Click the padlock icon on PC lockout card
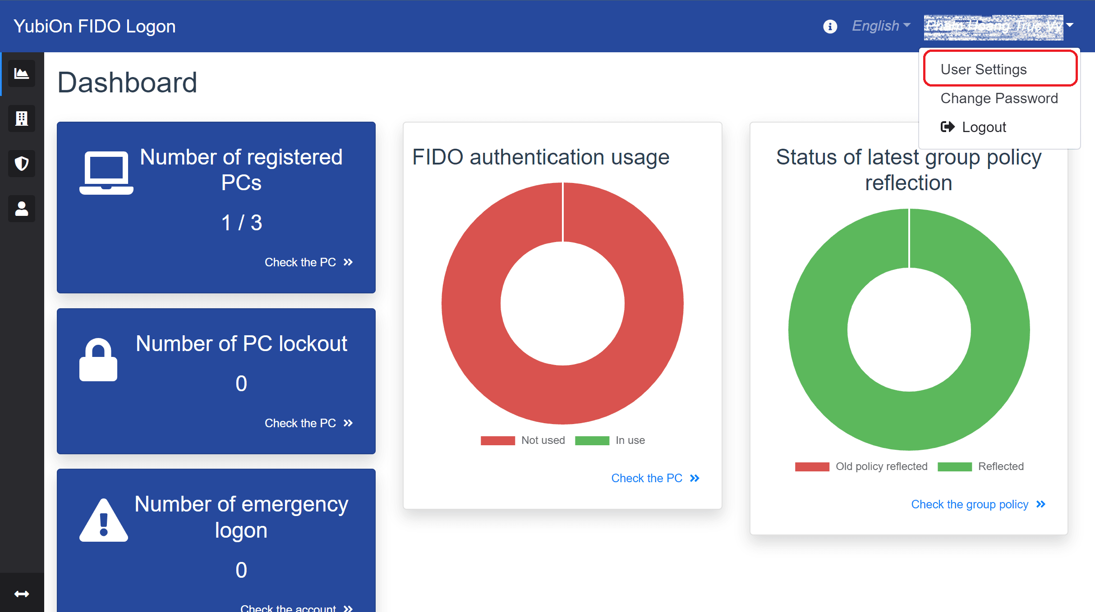This screenshot has width=1095, height=612. (98, 359)
